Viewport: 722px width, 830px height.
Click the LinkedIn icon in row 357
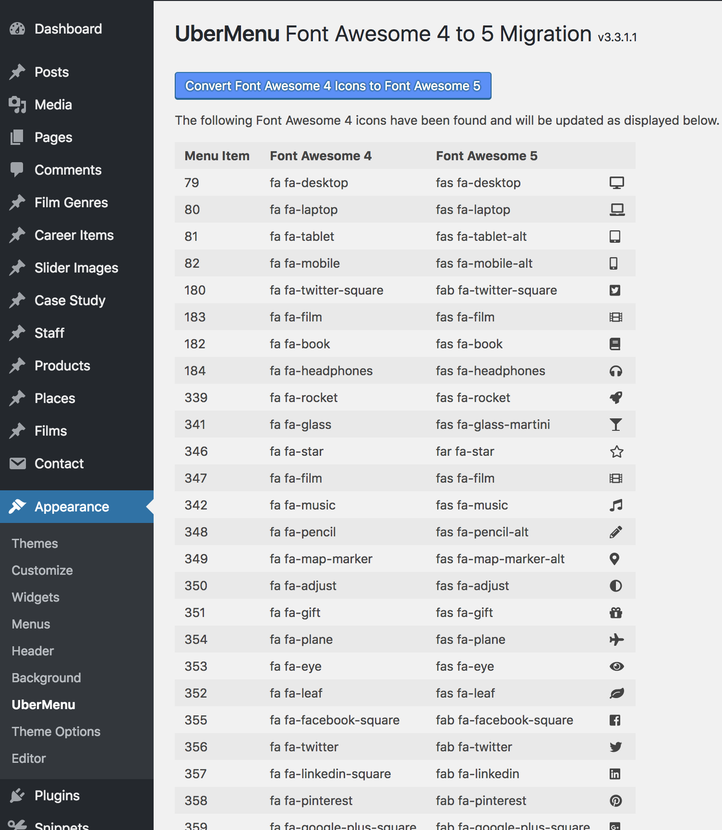pos(615,774)
